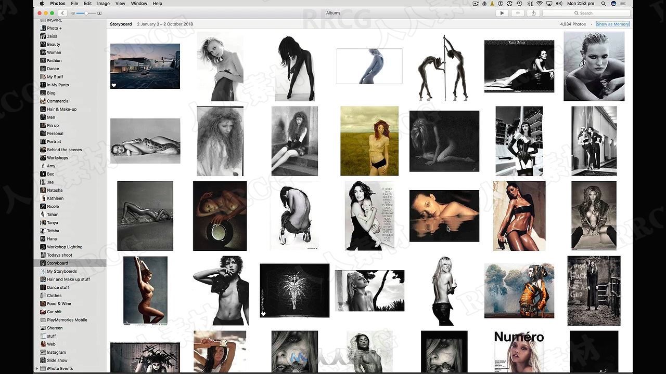Toggle favorite heart on street scene photo
Image resolution: width=666 pixels, height=374 pixels.
click(114, 85)
